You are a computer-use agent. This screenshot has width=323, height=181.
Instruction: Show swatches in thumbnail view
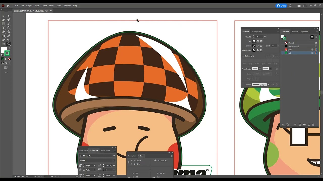coord(316,37)
